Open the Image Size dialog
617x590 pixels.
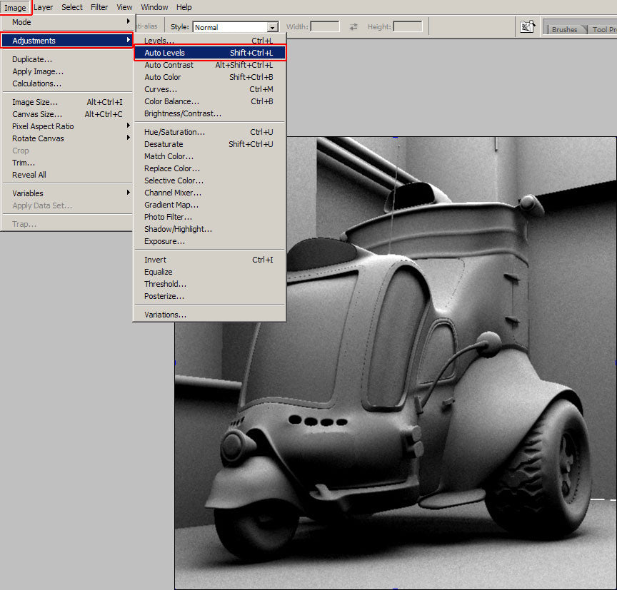pyautogui.click(x=35, y=101)
